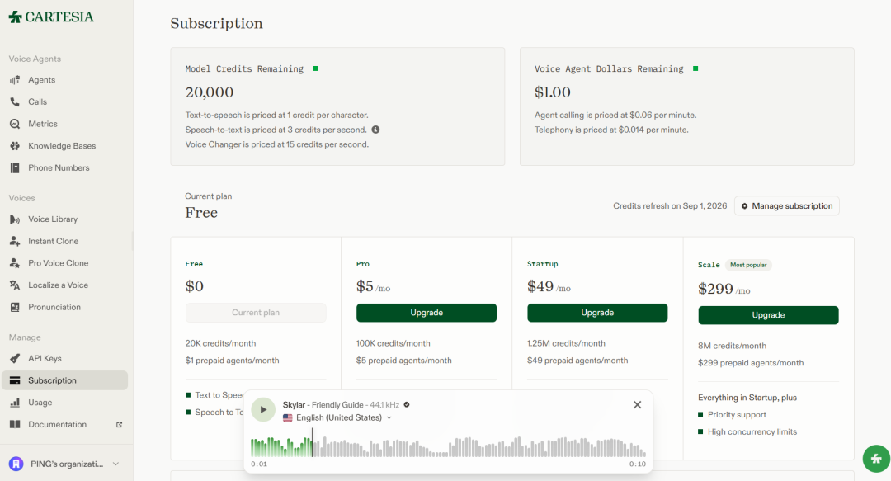This screenshot has width=891, height=481.
Task: Click the Everything in Startup, plus text
Action: click(x=747, y=398)
